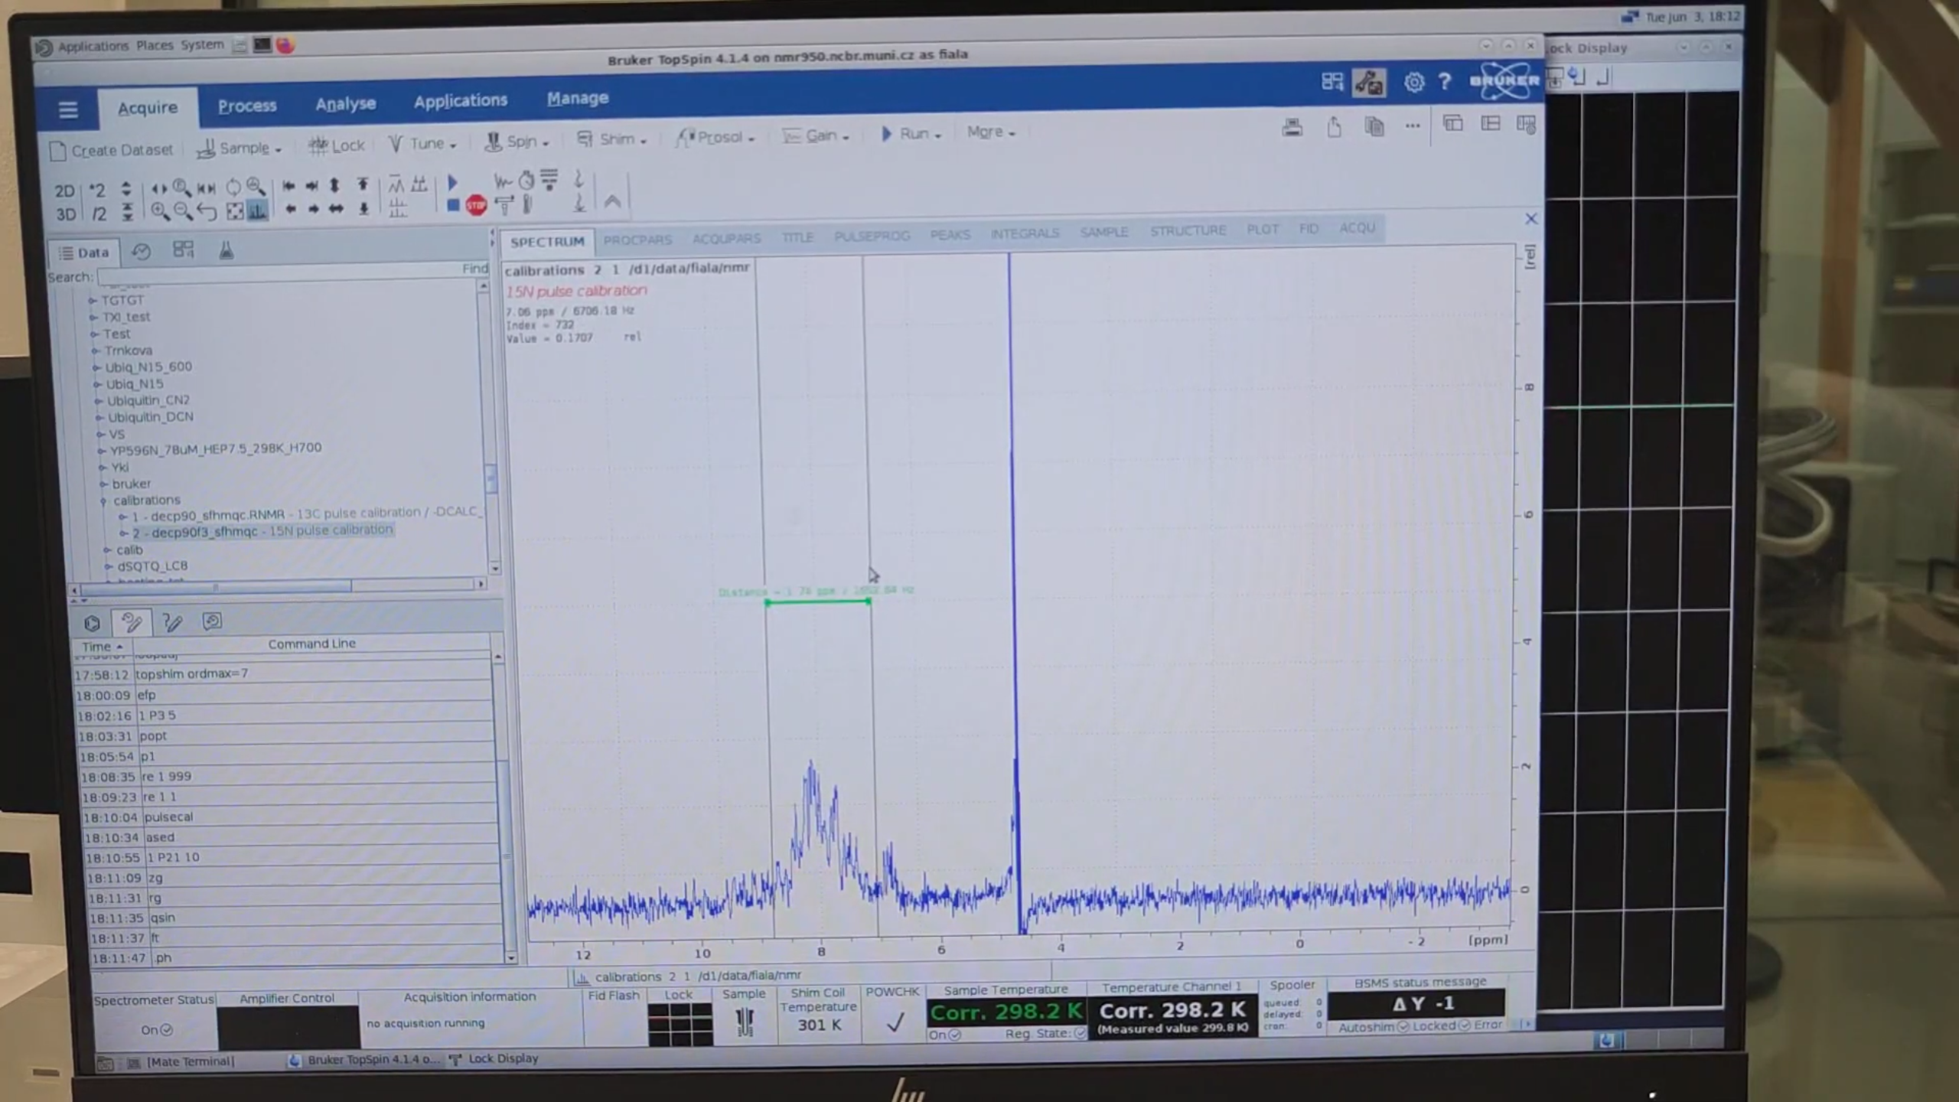Open the ACQUPARS tab
The height and width of the screenshot is (1102, 1959).
[x=725, y=239]
